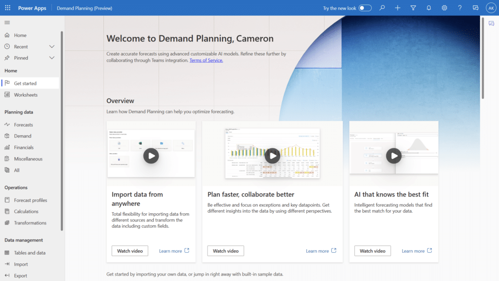Screen dimensions: 499x281
Task: Click the Tables and data icon
Action: (7, 253)
